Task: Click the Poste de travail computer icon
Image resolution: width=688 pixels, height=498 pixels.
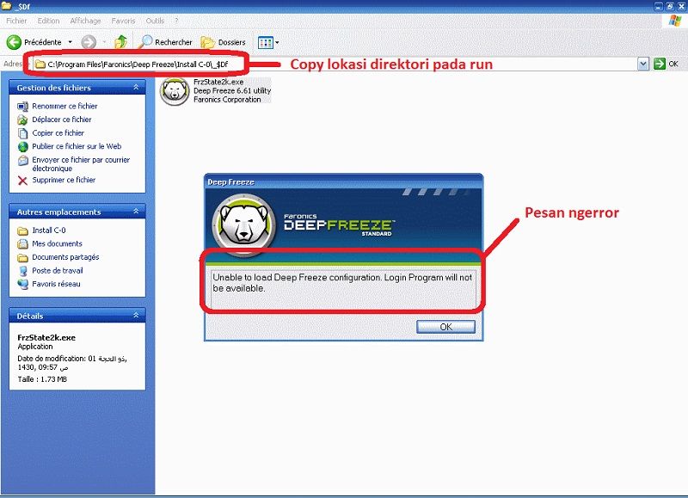Action: 23,271
